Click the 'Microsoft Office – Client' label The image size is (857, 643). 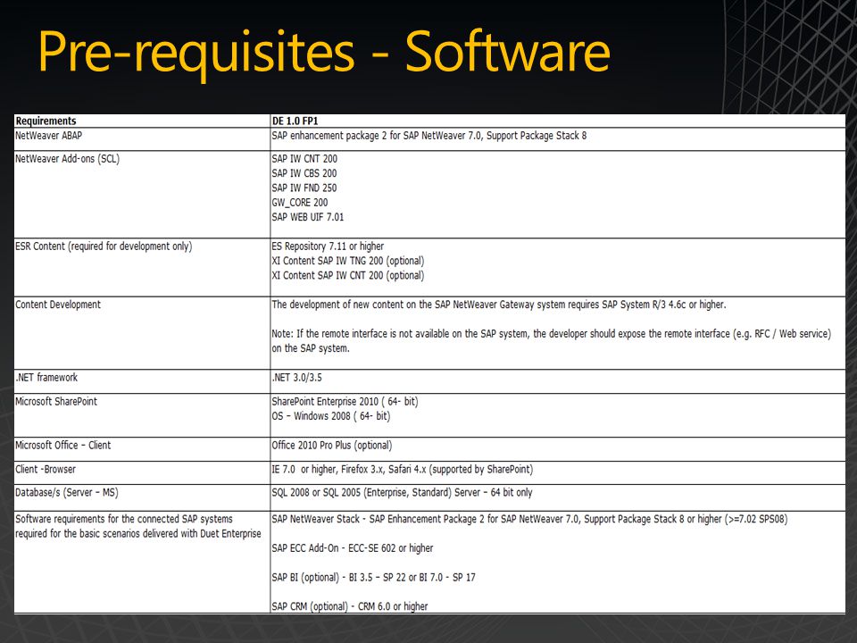(x=62, y=446)
